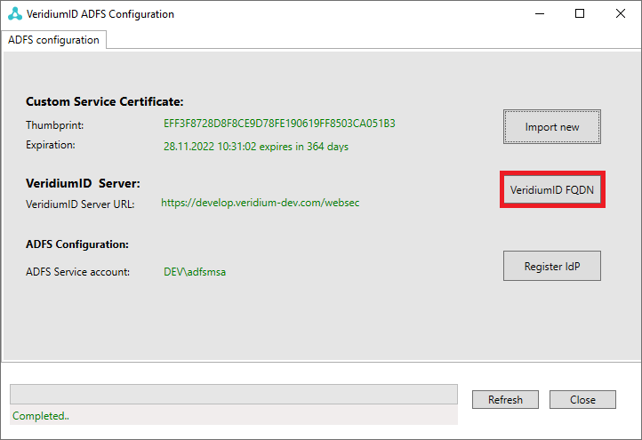642x440 pixels.
Task: Click the VeridiumID app icon in title bar
Action: click(13, 14)
